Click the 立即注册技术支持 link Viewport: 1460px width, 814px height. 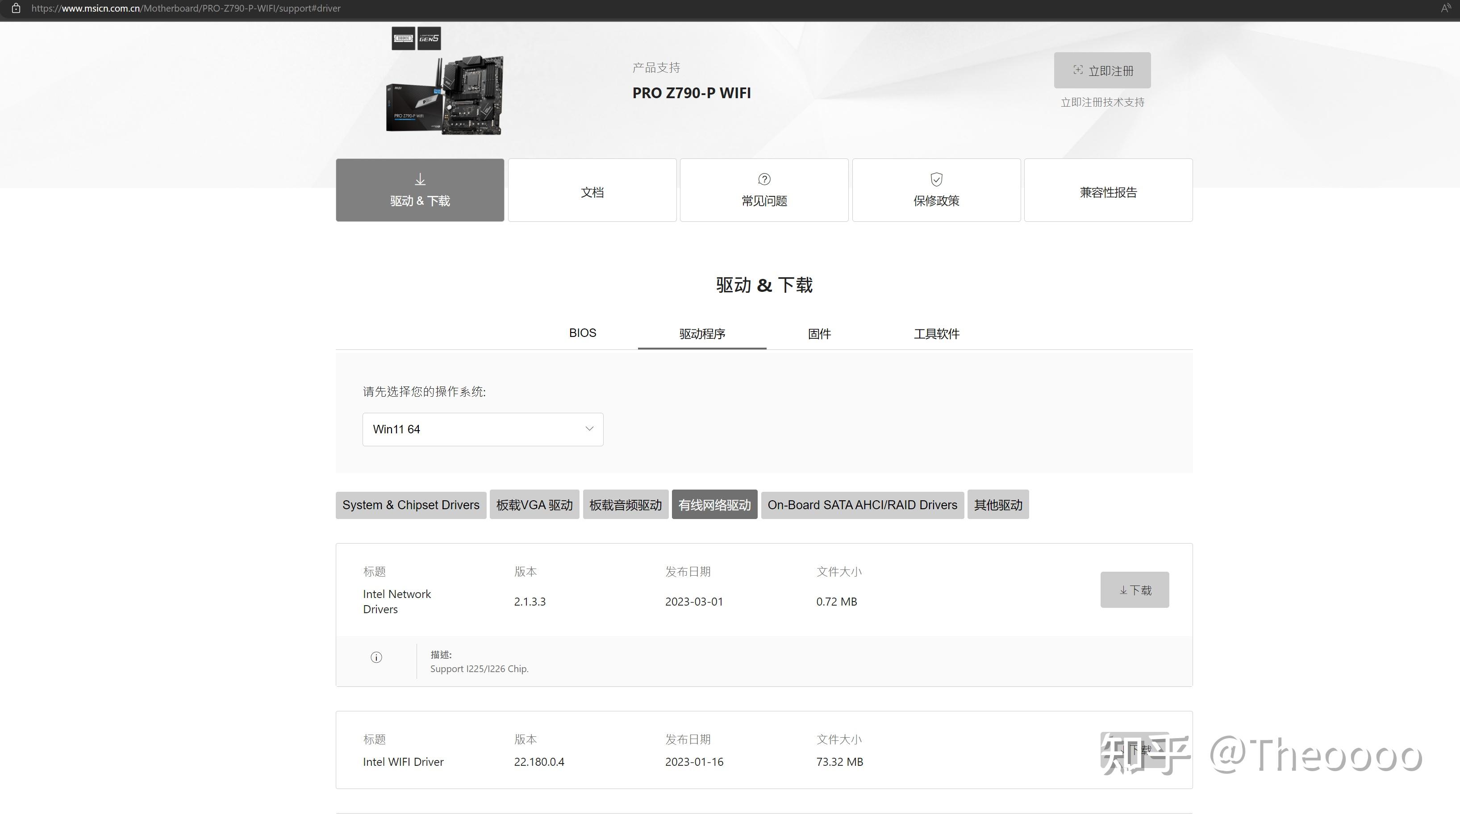click(x=1102, y=103)
